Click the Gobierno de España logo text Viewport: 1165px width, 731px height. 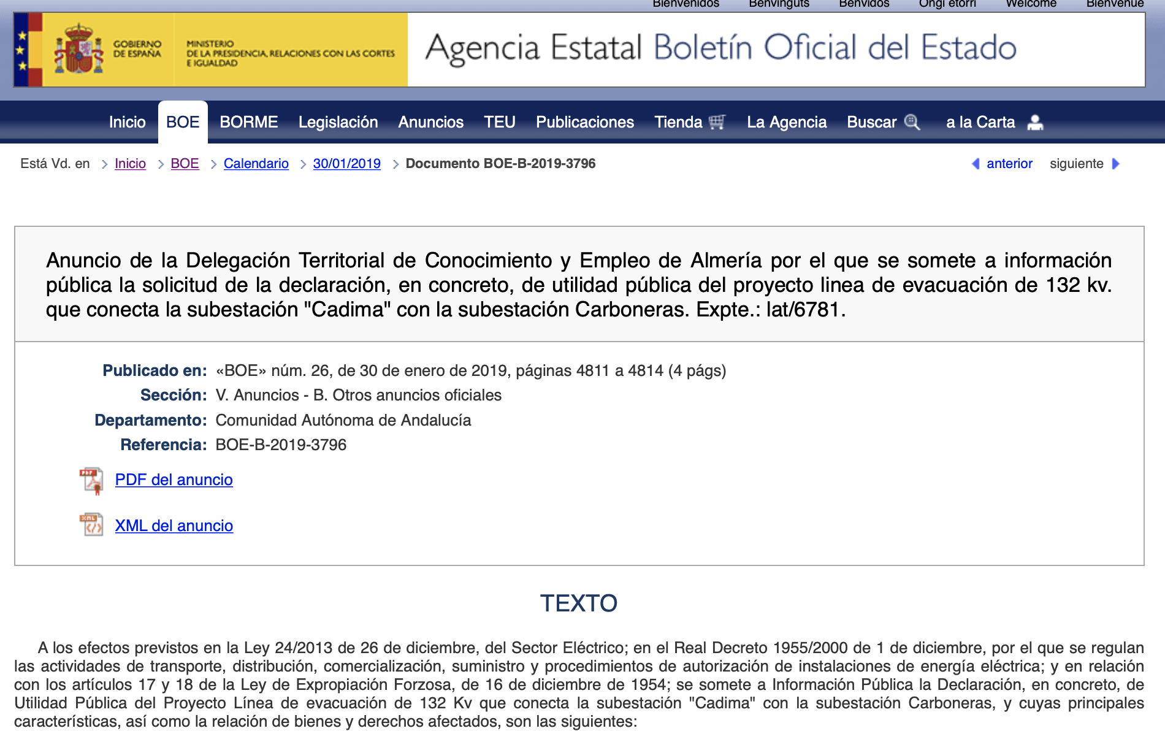point(137,48)
